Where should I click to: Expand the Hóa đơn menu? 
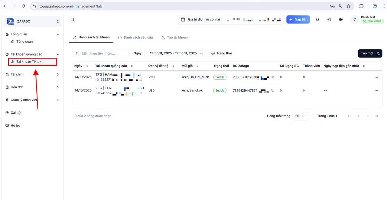[x=32, y=87]
